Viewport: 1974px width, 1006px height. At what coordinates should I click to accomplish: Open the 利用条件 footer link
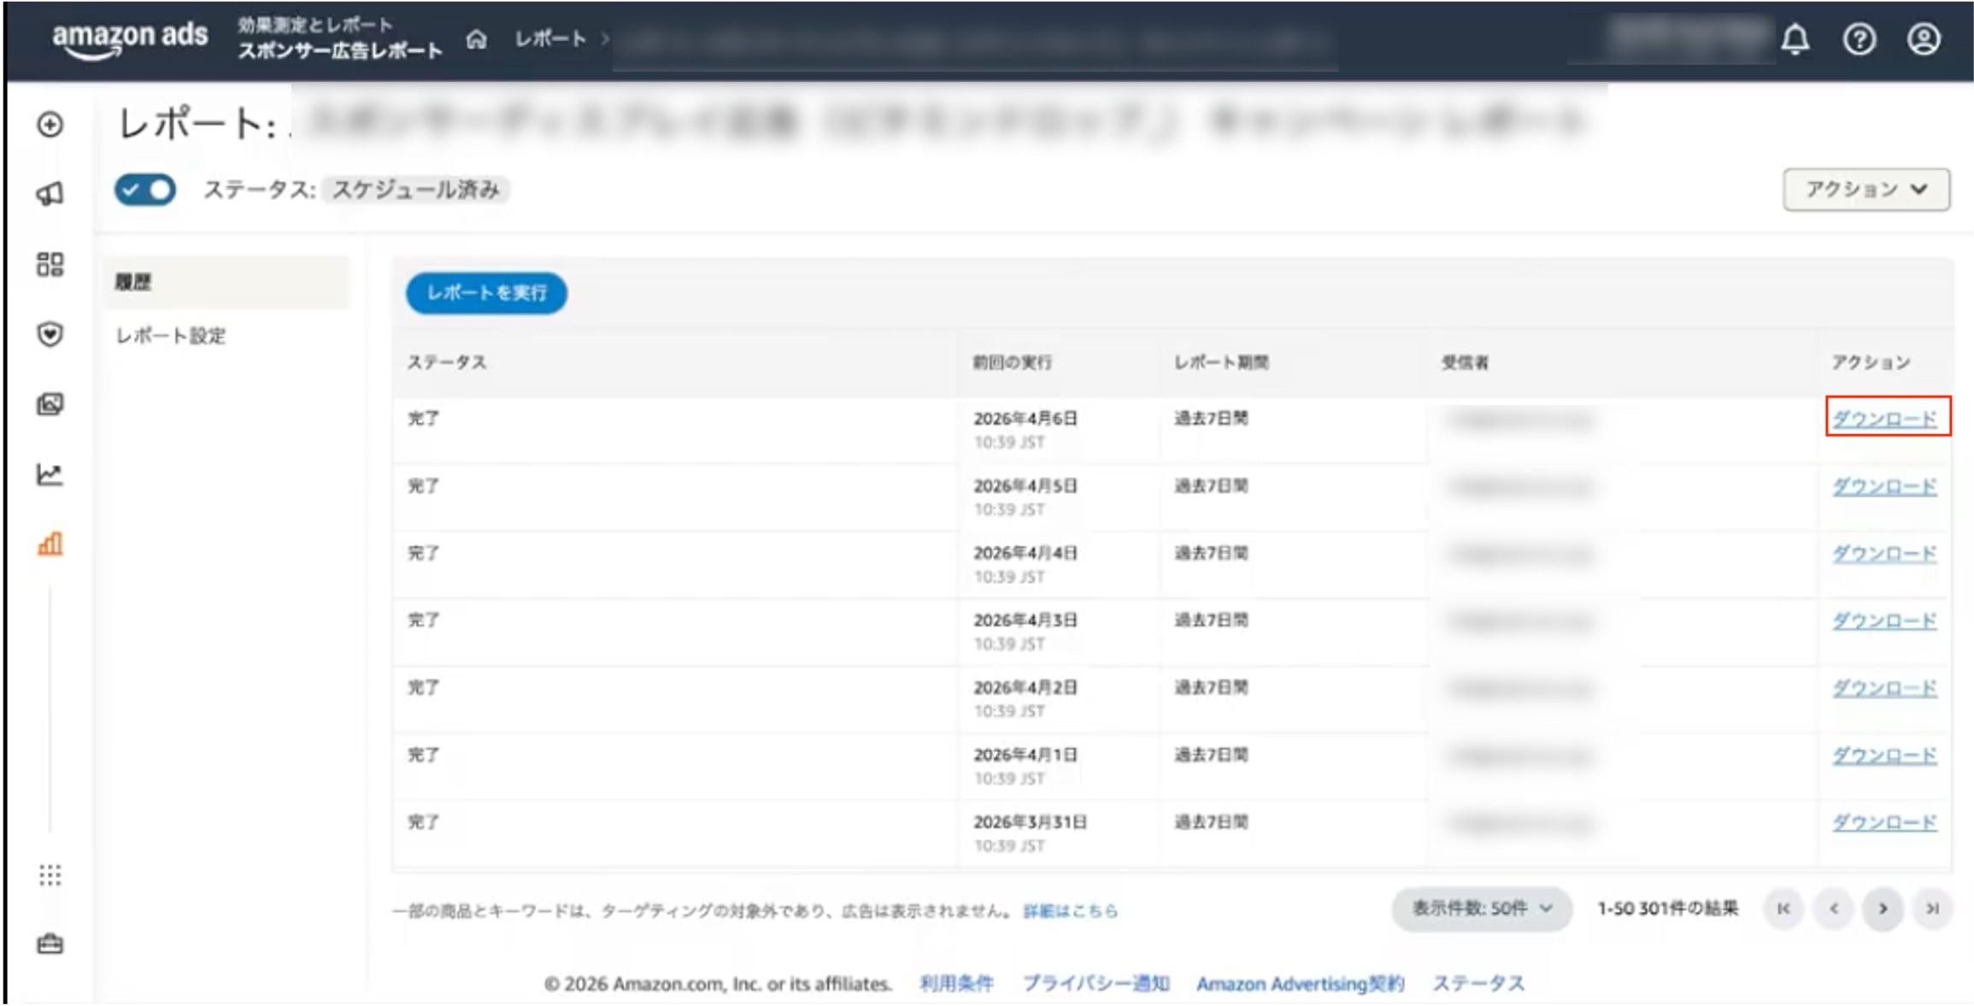click(956, 984)
